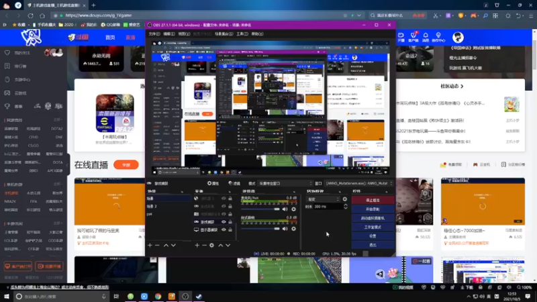Viewport: 537px width, 302px height.
Task: Open source properties gear below sources list
Action: (x=211, y=245)
